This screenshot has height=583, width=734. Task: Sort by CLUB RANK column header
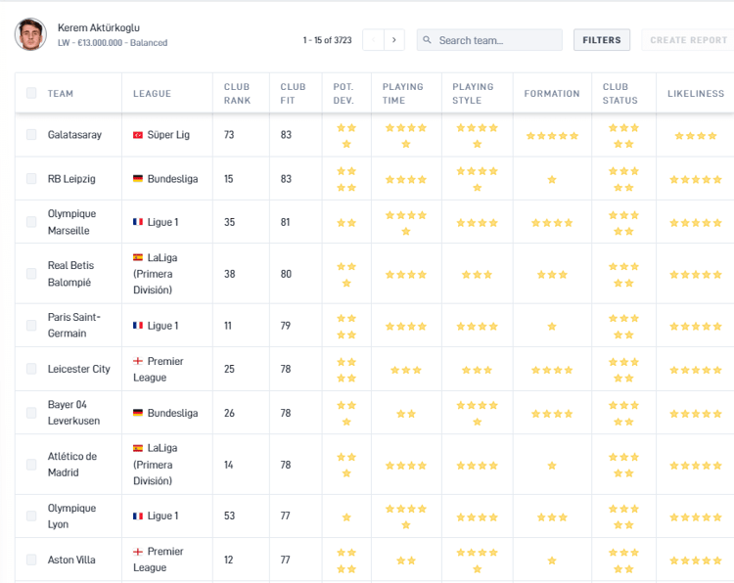tap(238, 94)
